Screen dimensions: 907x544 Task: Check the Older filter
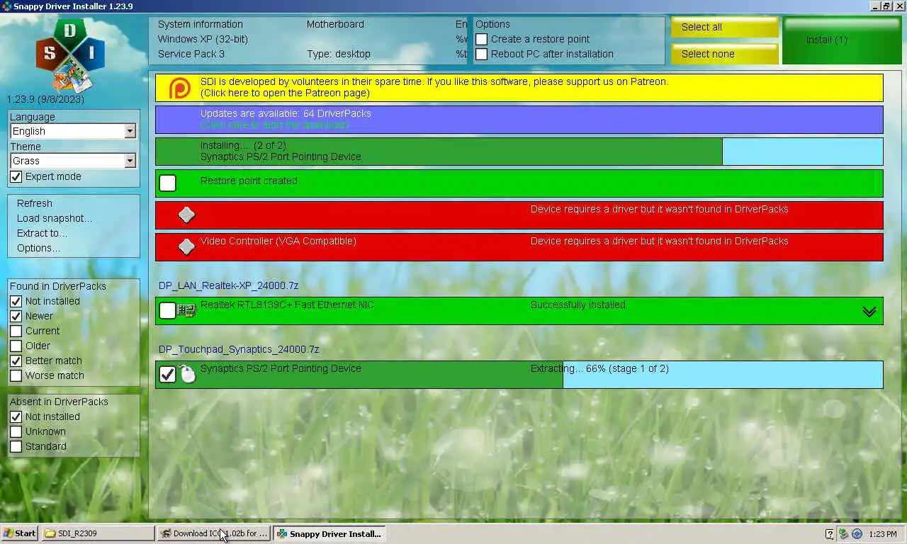point(16,346)
